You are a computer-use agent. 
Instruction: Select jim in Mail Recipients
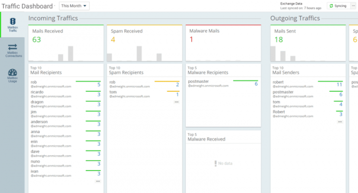[x=65, y=113]
